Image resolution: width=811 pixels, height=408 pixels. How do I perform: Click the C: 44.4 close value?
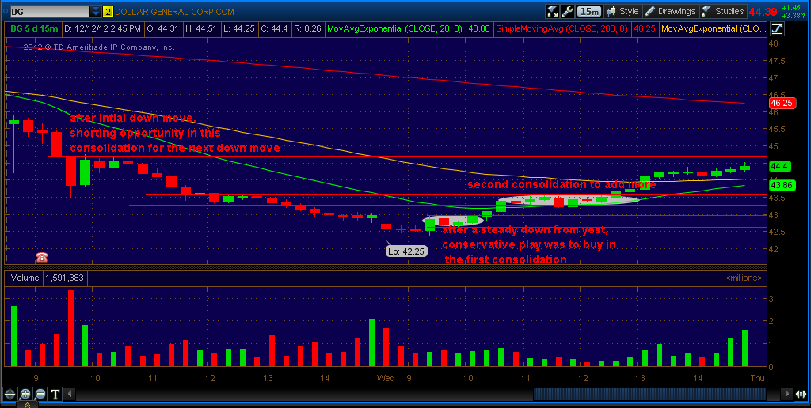pos(275,29)
